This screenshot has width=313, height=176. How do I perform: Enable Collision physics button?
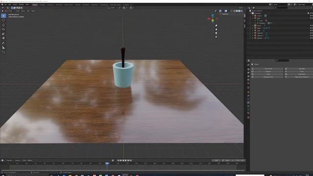pos(268,71)
